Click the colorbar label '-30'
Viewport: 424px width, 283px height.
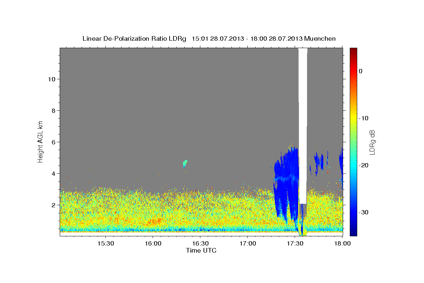364,212
